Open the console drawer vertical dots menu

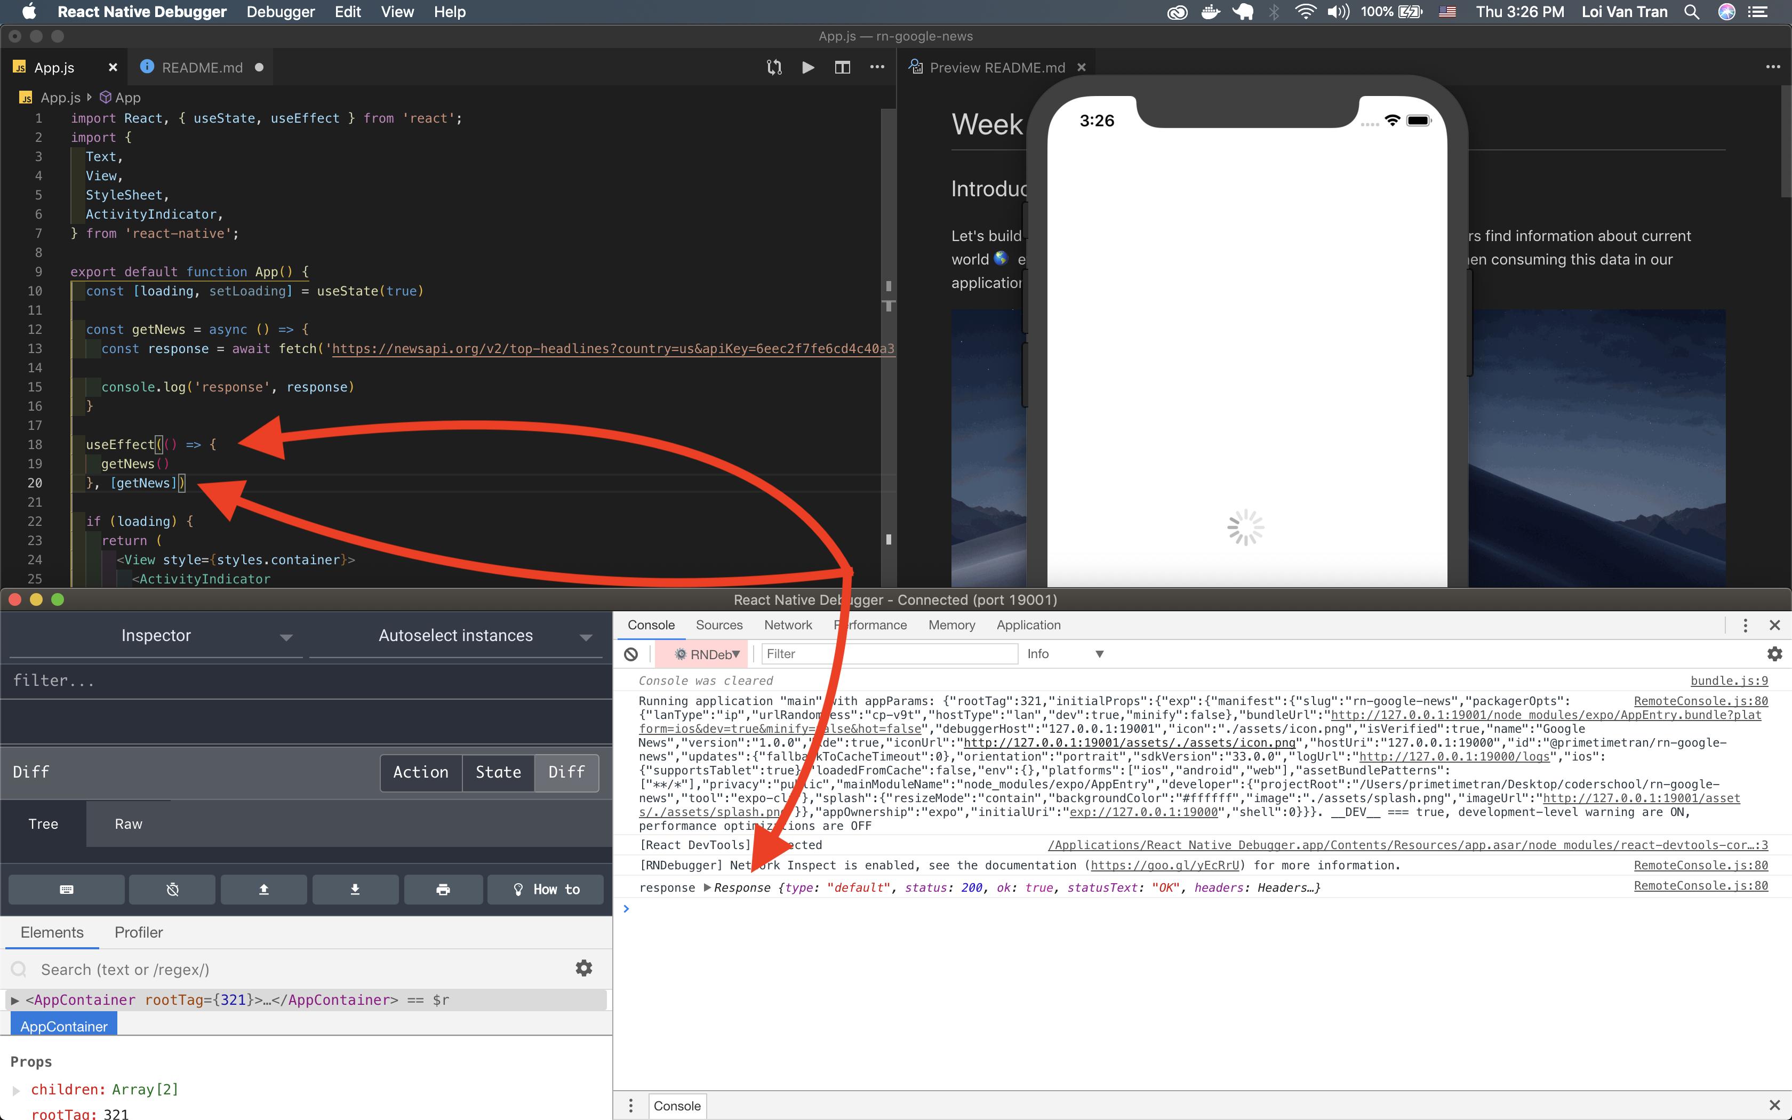631,1106
